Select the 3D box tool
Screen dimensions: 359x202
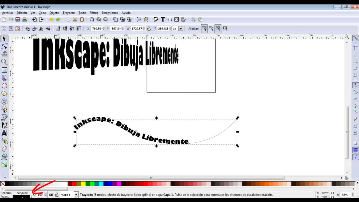(4, 78)
